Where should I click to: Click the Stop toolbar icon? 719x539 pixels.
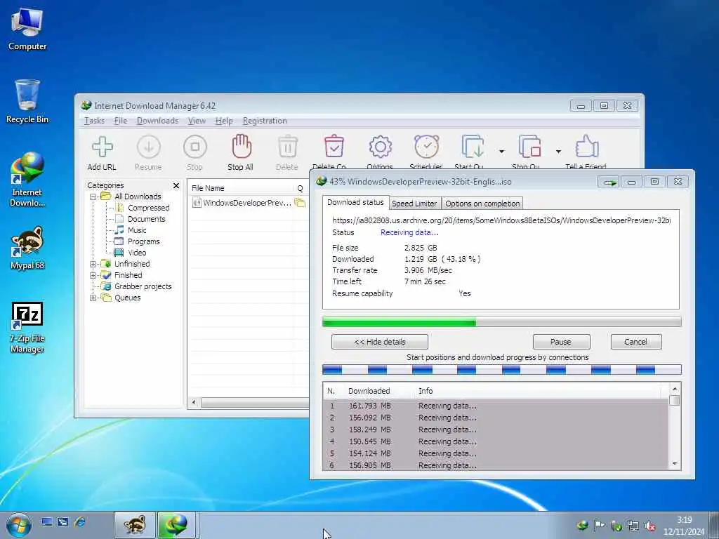pyautogui.click(x=195, y=153)
